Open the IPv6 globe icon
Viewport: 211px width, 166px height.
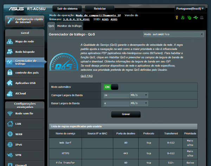(x=10, y=145)
